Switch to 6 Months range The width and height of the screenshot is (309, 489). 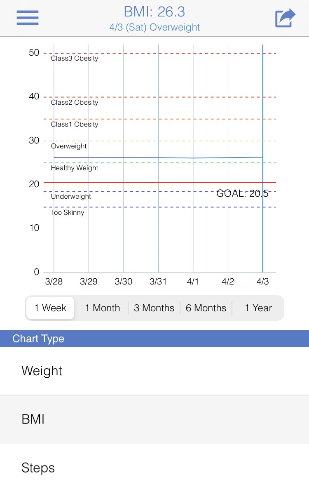pos(206,308)
